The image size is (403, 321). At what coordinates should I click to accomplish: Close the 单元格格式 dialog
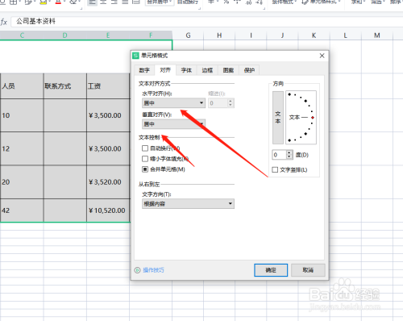click(x=322, y=56)
